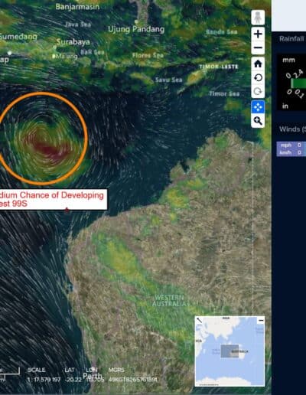Zoom in using the plus button
The width and height of the screenshot is (306, 395).
pyautogui.click(x=258, y=34)
